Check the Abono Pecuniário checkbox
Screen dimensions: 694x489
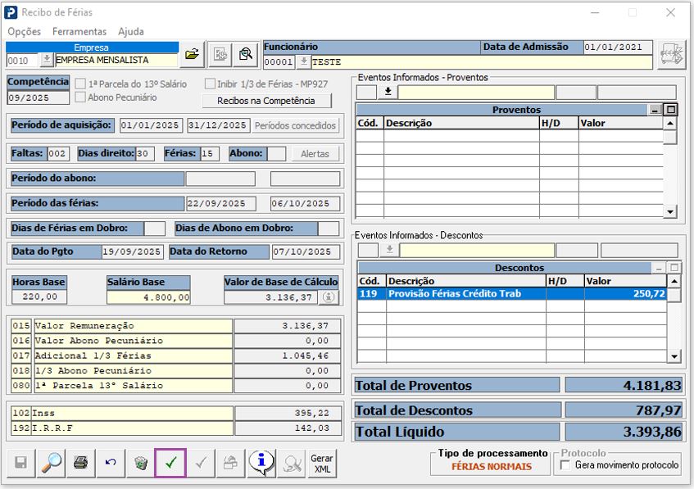80,97
